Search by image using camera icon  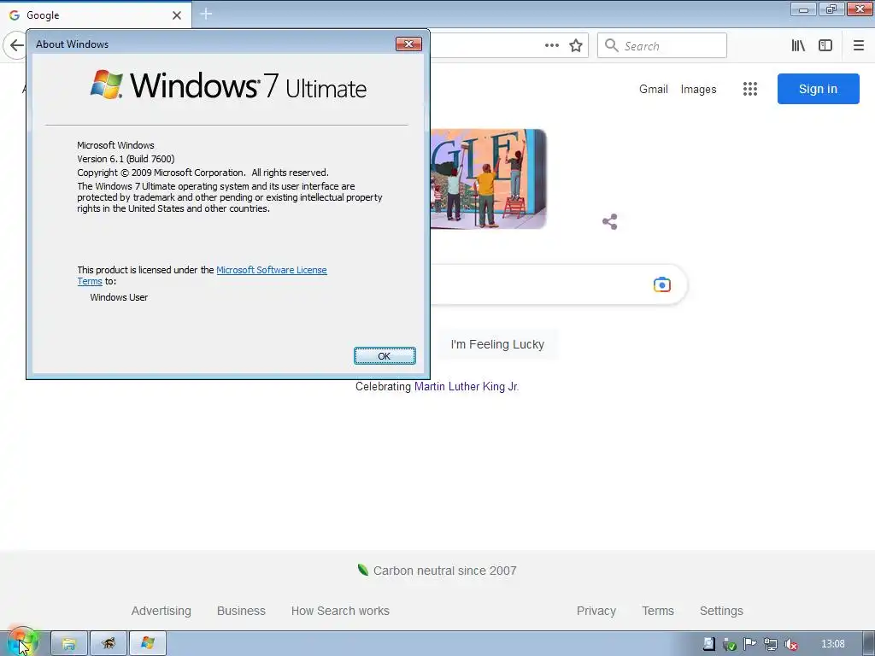662,284
